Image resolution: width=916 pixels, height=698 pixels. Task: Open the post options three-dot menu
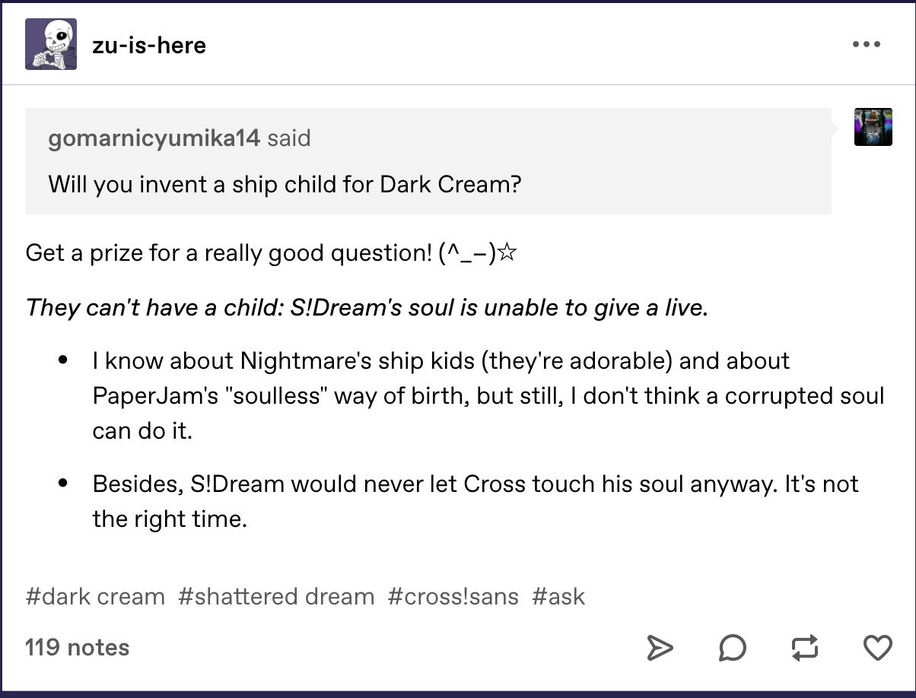coord(866,44)
